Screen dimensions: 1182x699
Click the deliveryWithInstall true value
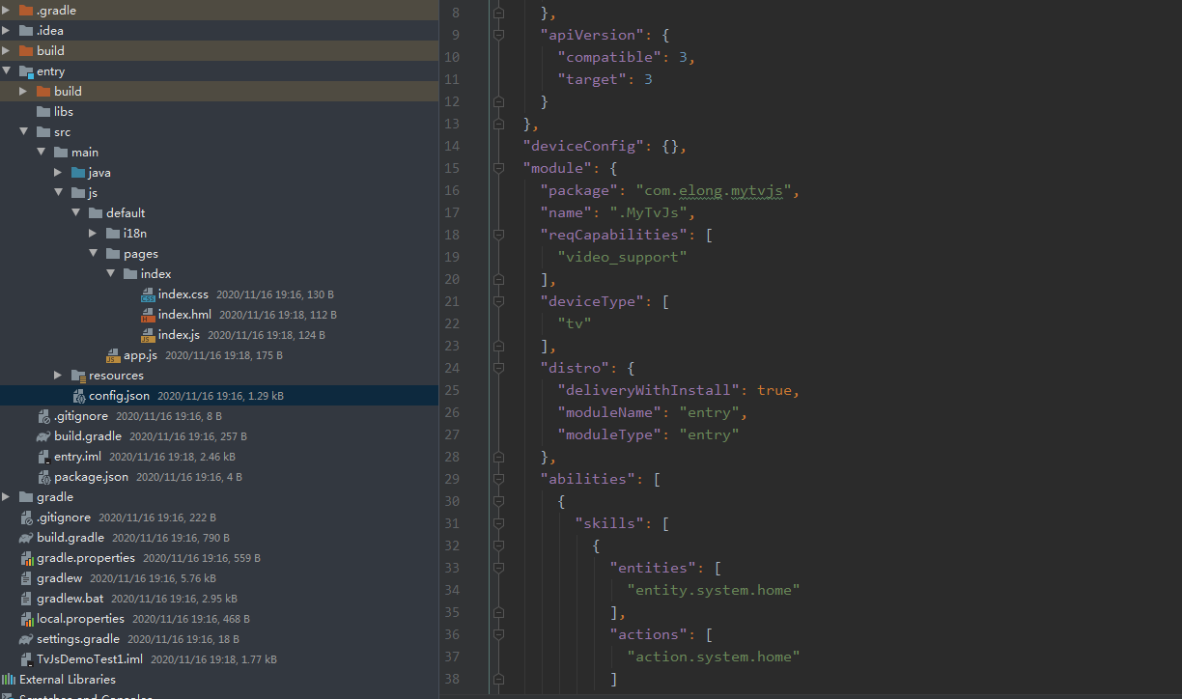click(774, 390)
